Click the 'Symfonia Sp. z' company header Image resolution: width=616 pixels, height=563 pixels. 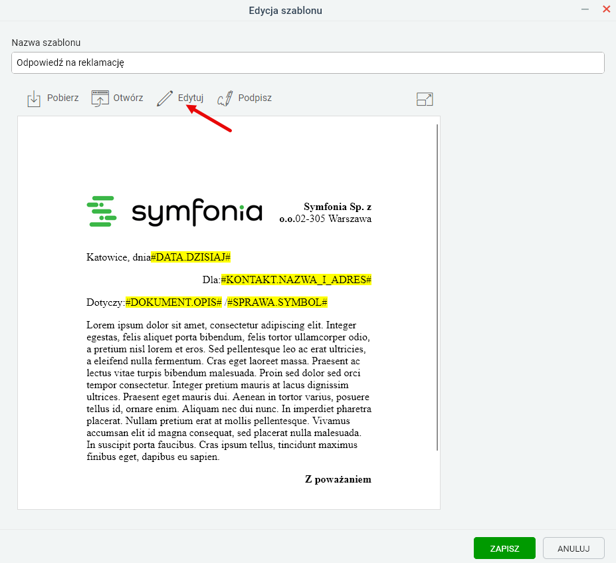[338, 207]
